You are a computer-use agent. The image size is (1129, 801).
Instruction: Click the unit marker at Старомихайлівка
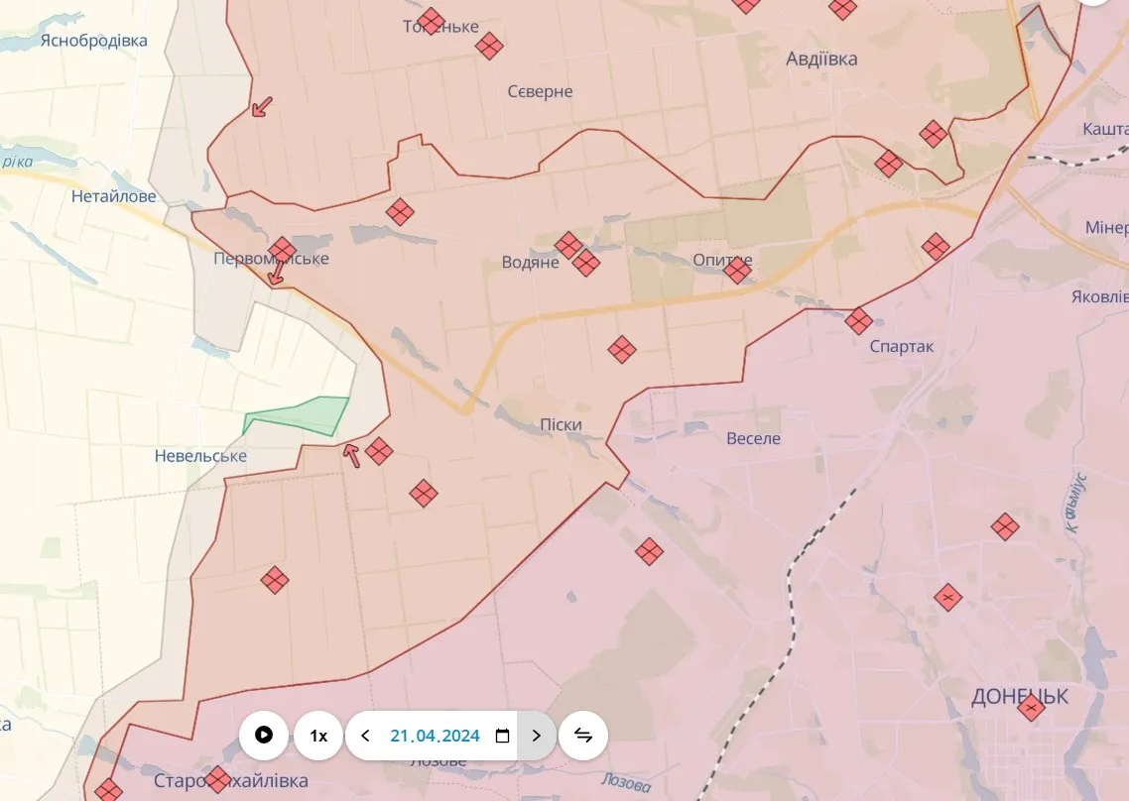tap(218, 779)
